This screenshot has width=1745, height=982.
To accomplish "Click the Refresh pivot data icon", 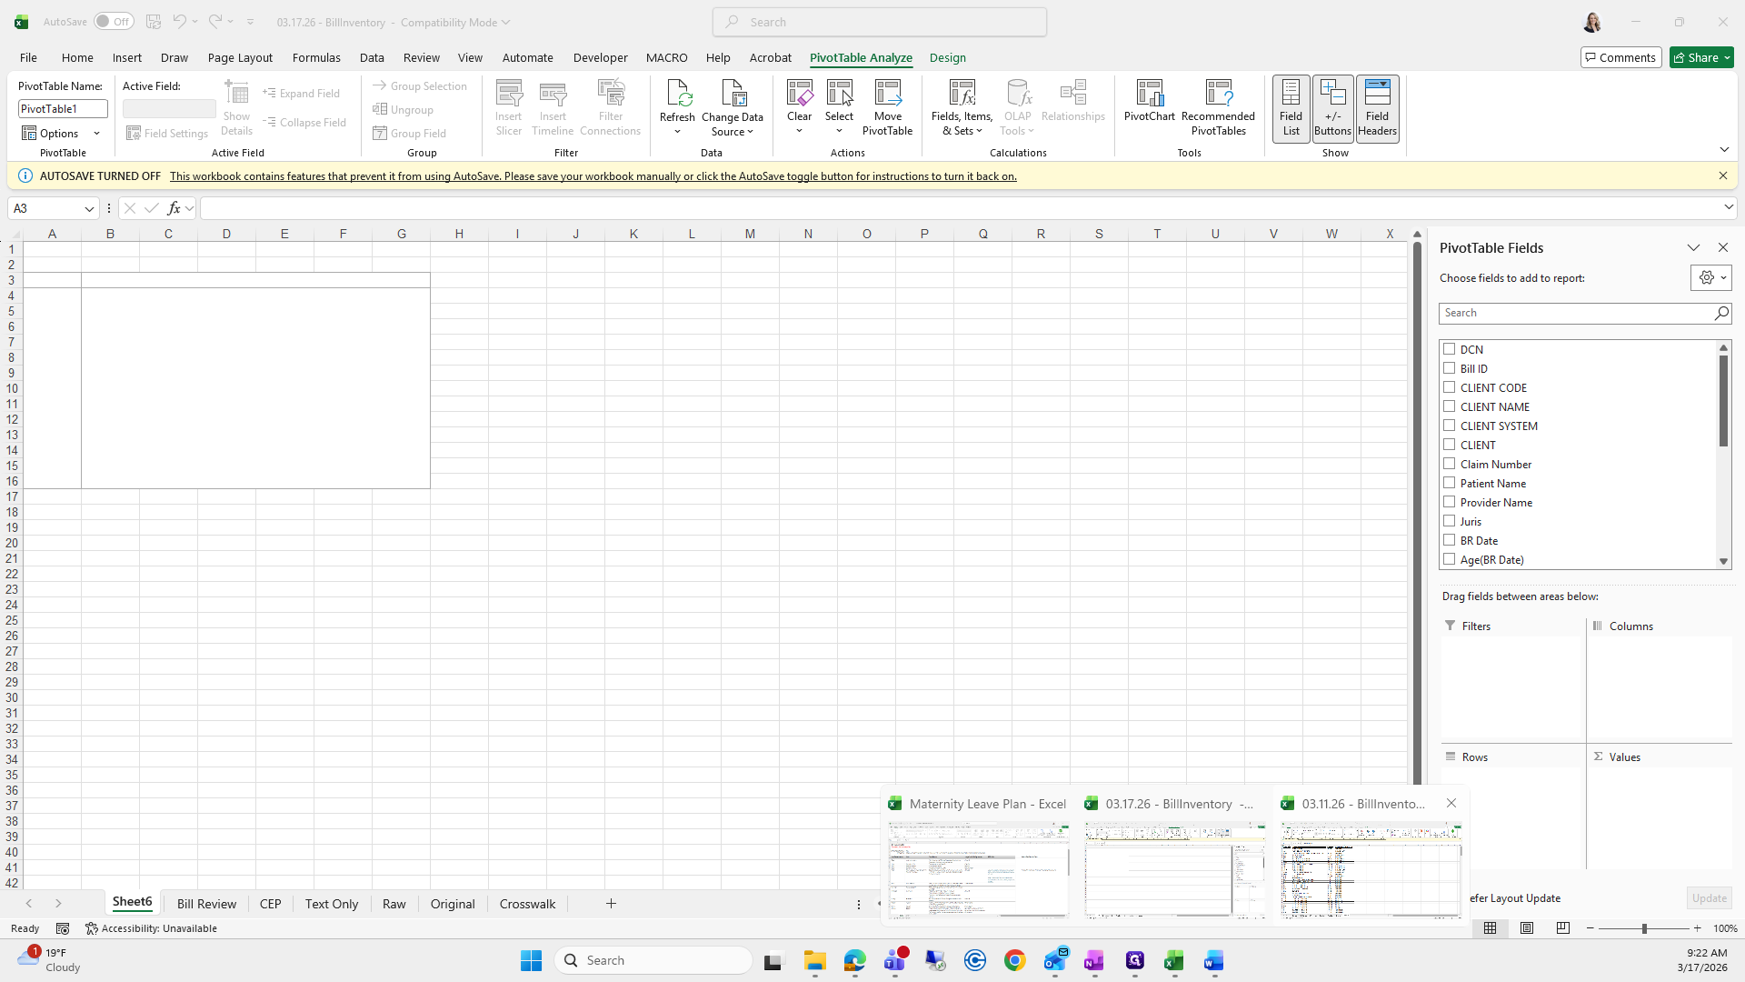I will [677, 95].
